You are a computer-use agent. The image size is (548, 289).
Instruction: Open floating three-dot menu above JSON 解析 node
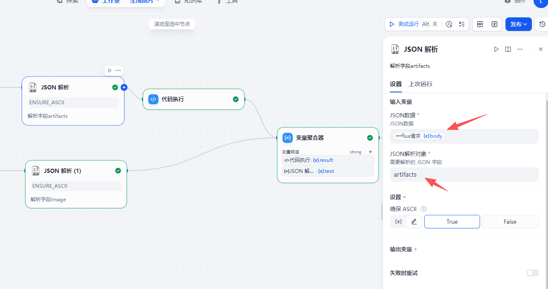tap(118, 70)
